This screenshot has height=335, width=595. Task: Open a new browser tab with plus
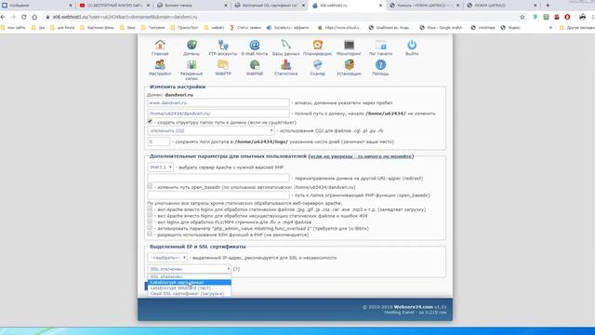tap(548, 6)
